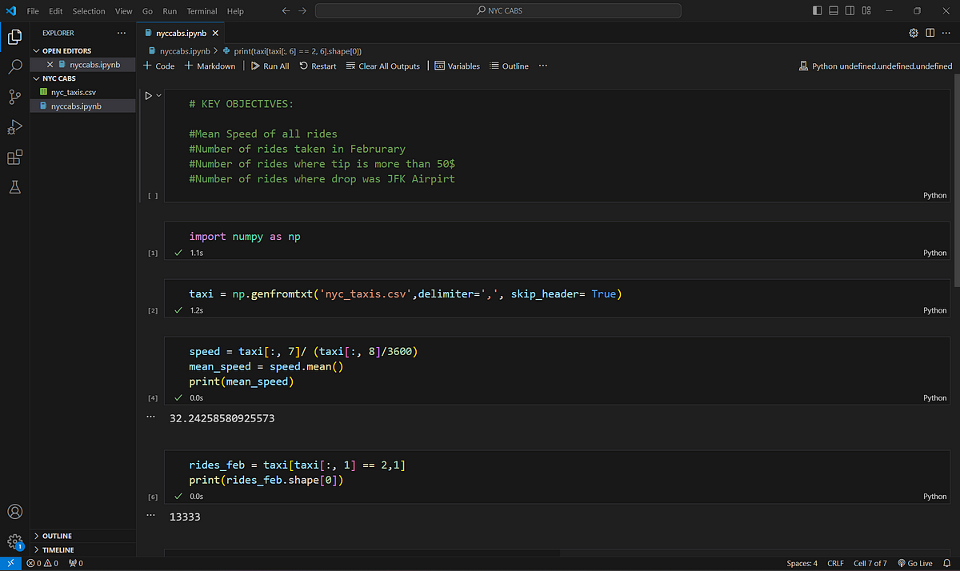960x571 pixels.
Task: Add a new Markdown cell
Action: 210,66
